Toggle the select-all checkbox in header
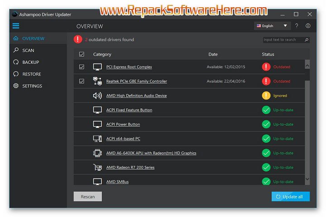 81,54
